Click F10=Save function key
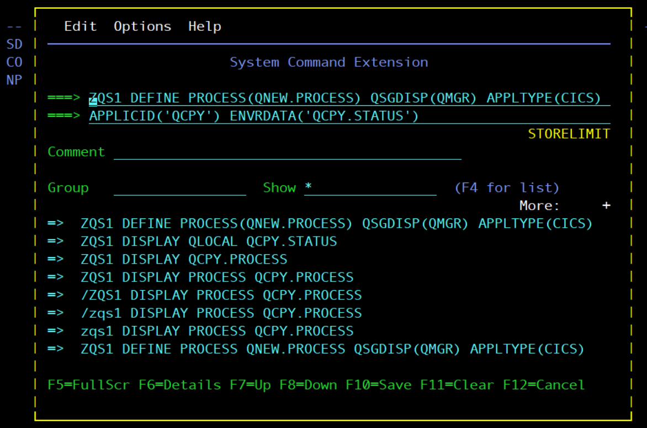 click(378, 385)
